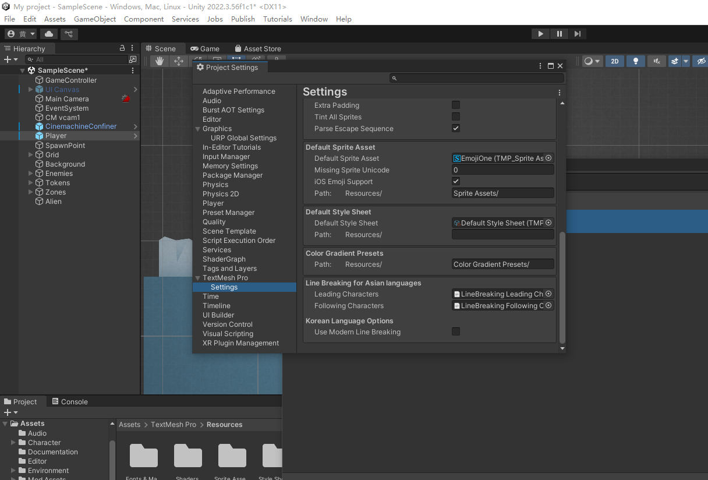Open Project Settings window options menu
This screenshot has width=708, height=480.
[x=541, y=66]
